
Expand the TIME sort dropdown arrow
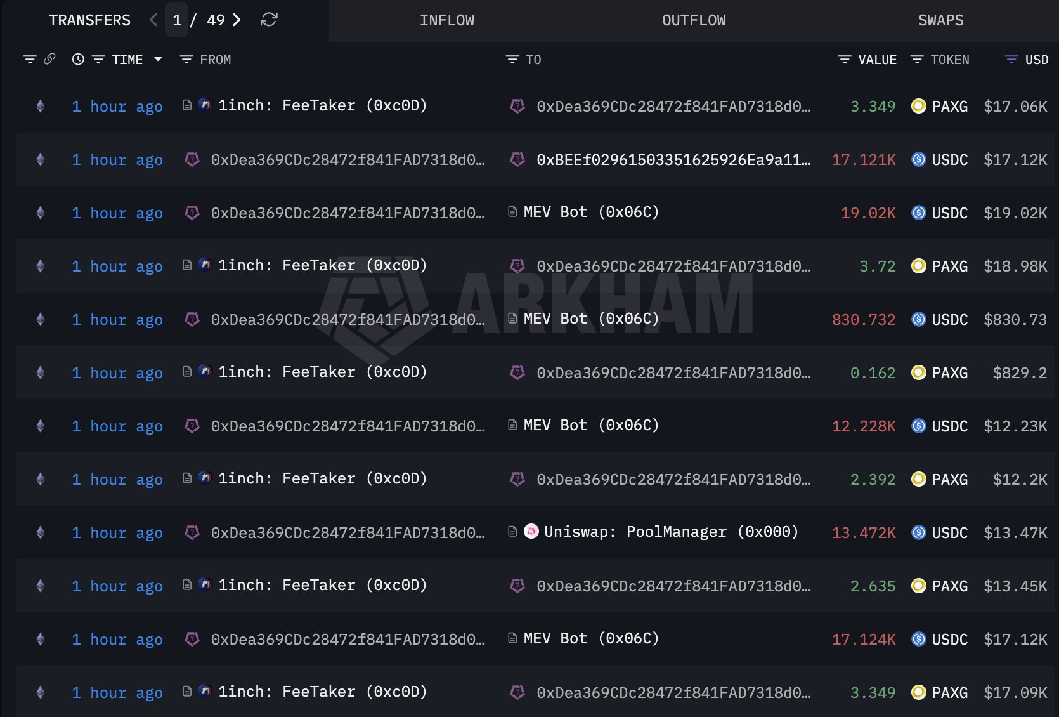pyautogui.click(x=158, y=59)
